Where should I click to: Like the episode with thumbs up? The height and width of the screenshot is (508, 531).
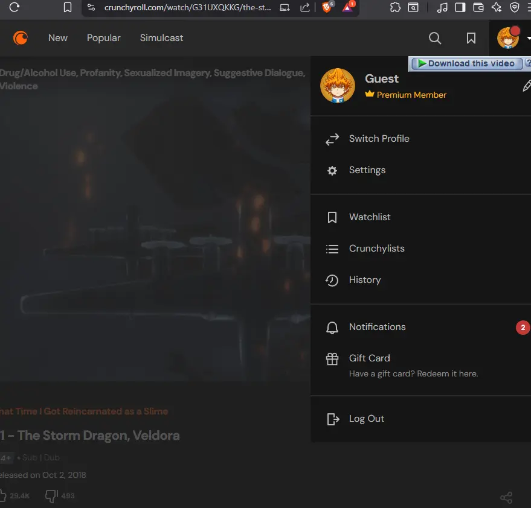click(x=4, y=496)
